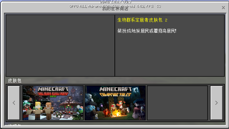Click the yellow title 生物群系定居者皮肤包 2
This screenshot has width=229, height=129.
click(x=142, y=20)
